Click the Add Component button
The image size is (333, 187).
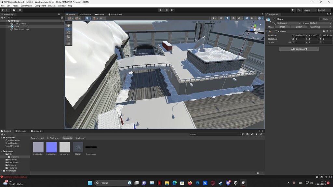299,49
